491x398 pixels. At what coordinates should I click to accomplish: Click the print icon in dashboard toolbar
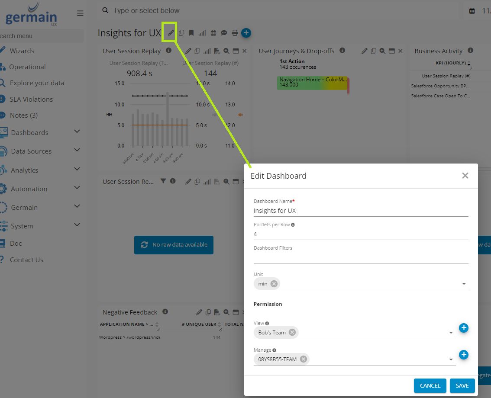click(x=235, y=33)
